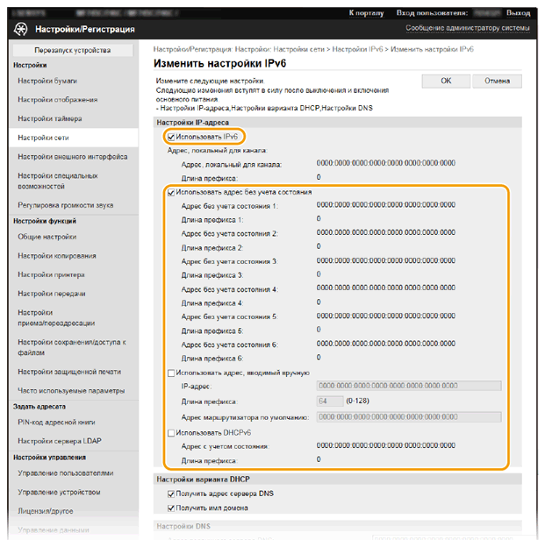545x540 pixels.
Task: Click the Настройки/Регистрация gear icon
Action: [x=21, y=29]
